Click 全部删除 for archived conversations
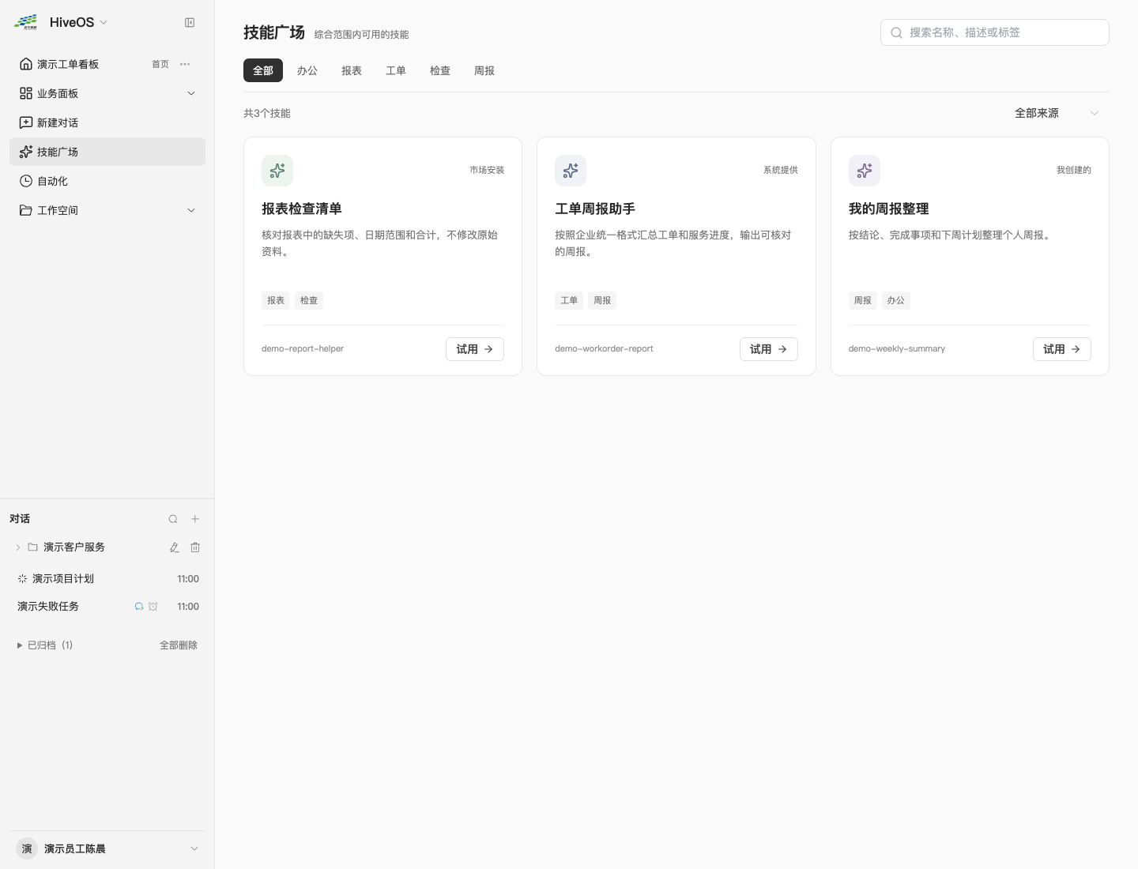 pos(179,645)
